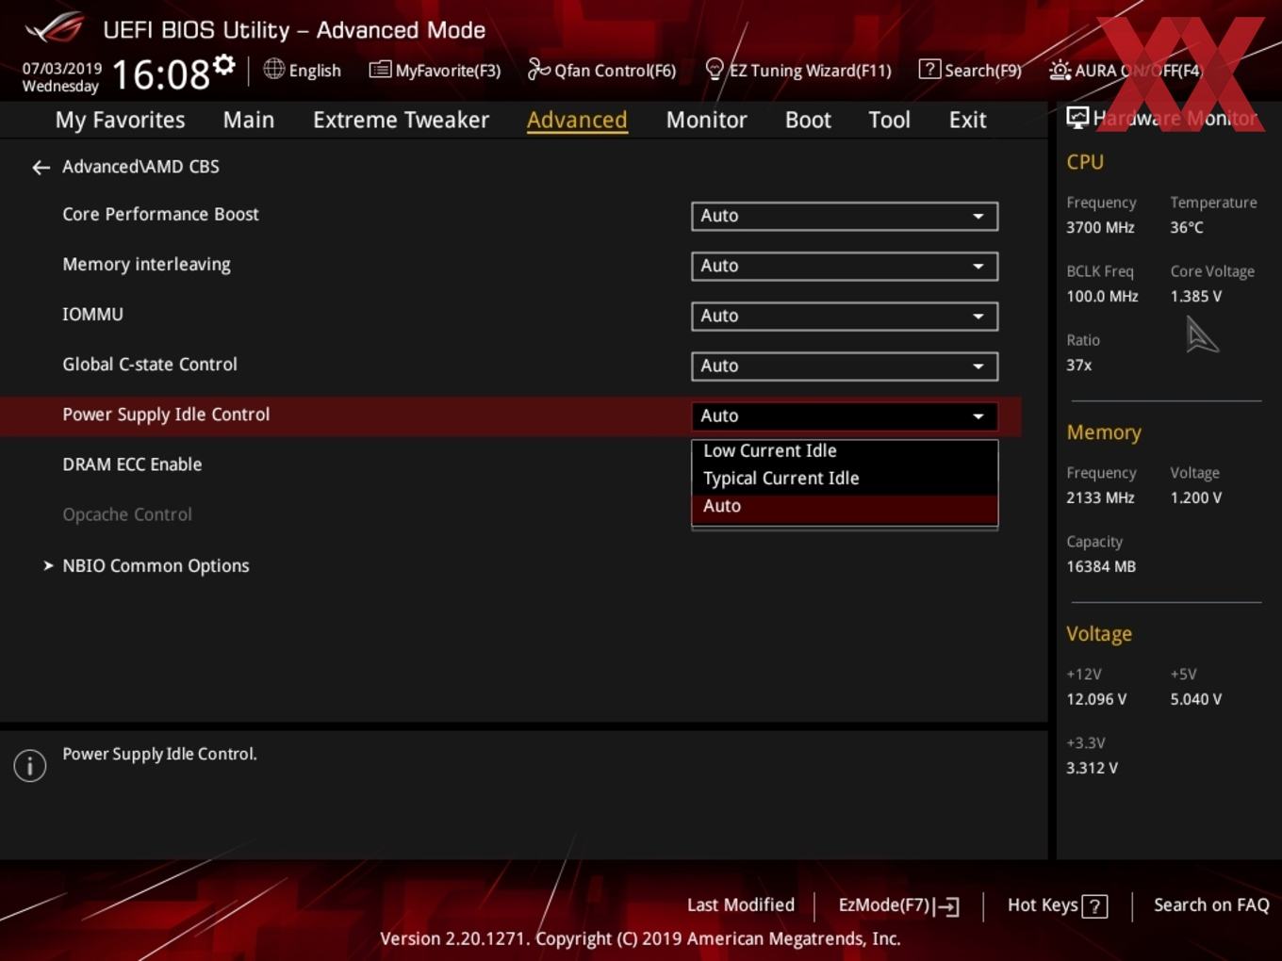Click BCLK Freq value 100.0 MHz
The height and width of the screenshot is (961, 1282).
1102,297
